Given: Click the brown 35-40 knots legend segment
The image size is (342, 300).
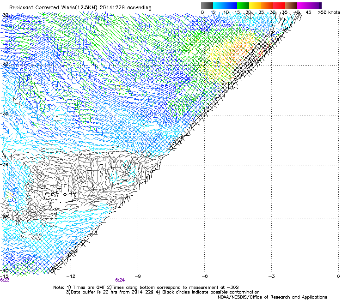Looking at the screenshot, I should pyautogui.click(x=291, y=6).
